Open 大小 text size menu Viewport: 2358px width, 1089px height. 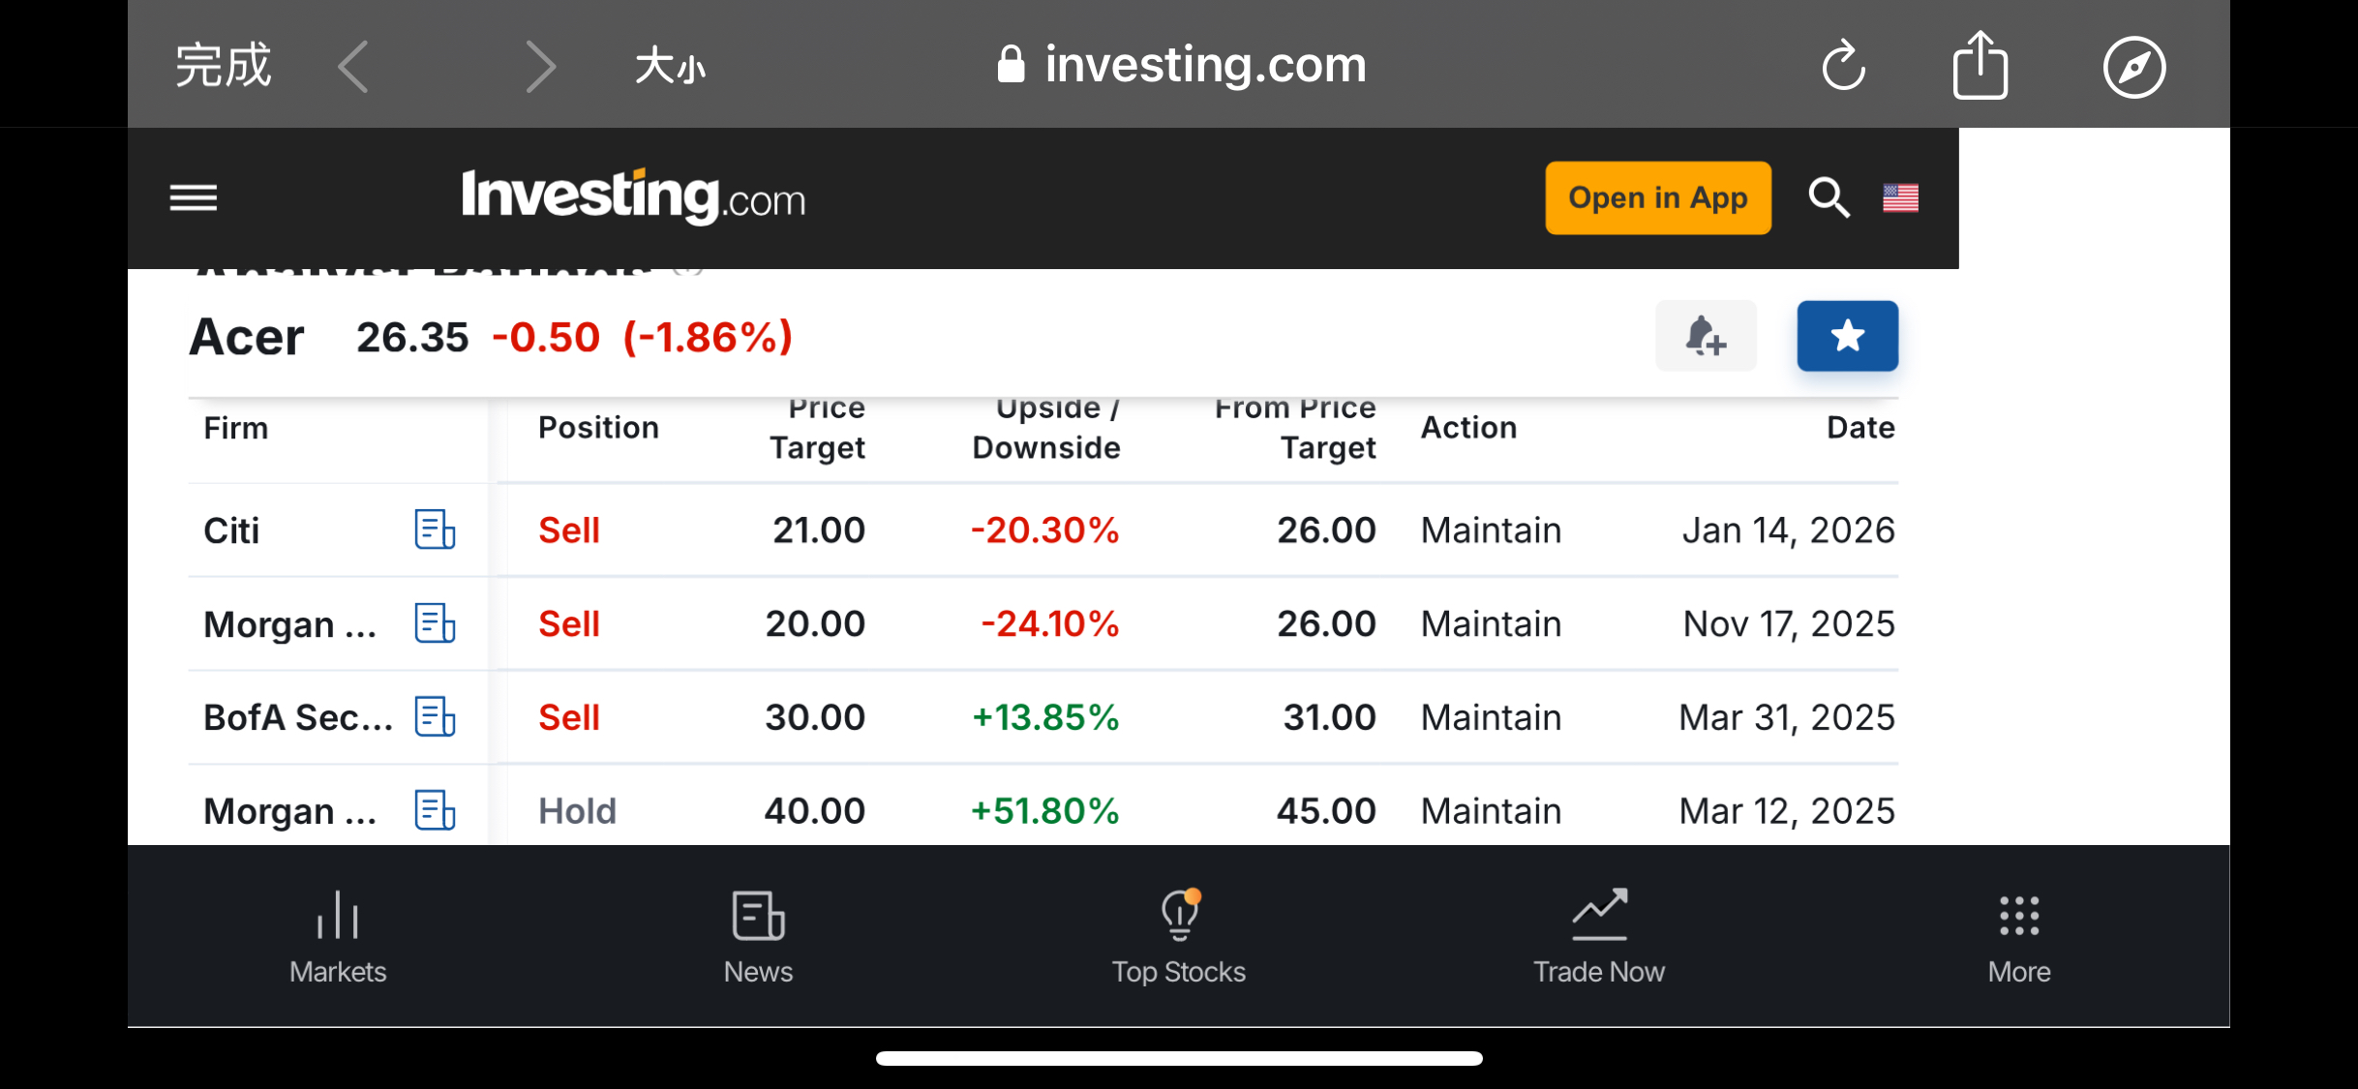point(670,68)
